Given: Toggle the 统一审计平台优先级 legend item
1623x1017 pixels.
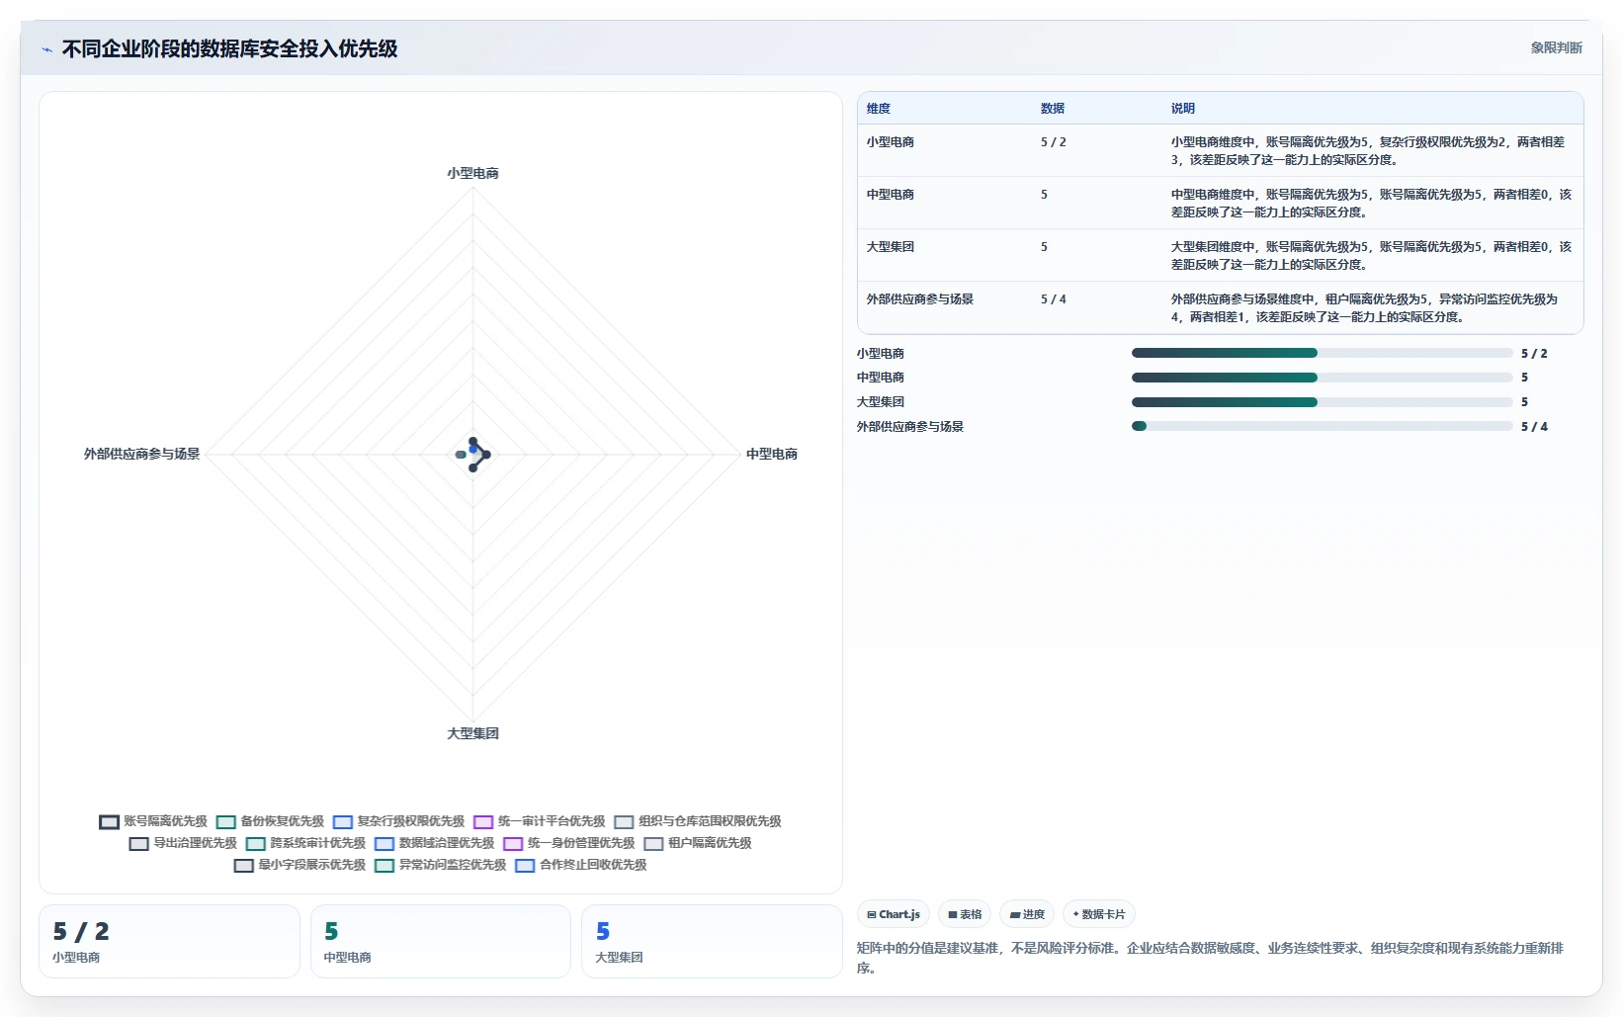Looking at the screenshot, I should pos(539,821).
